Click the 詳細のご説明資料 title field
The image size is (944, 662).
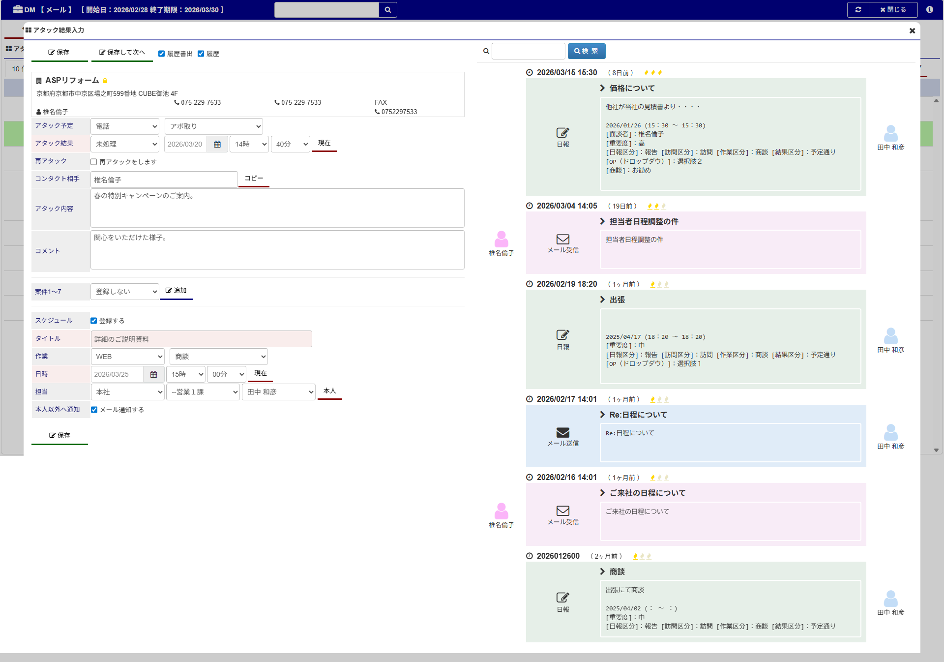[x=201, y=339]
